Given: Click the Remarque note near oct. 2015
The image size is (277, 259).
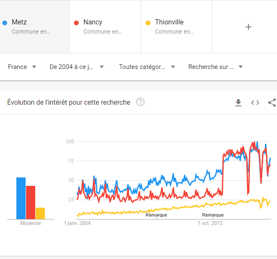Looking at the screenshot, I should point(213,215).
